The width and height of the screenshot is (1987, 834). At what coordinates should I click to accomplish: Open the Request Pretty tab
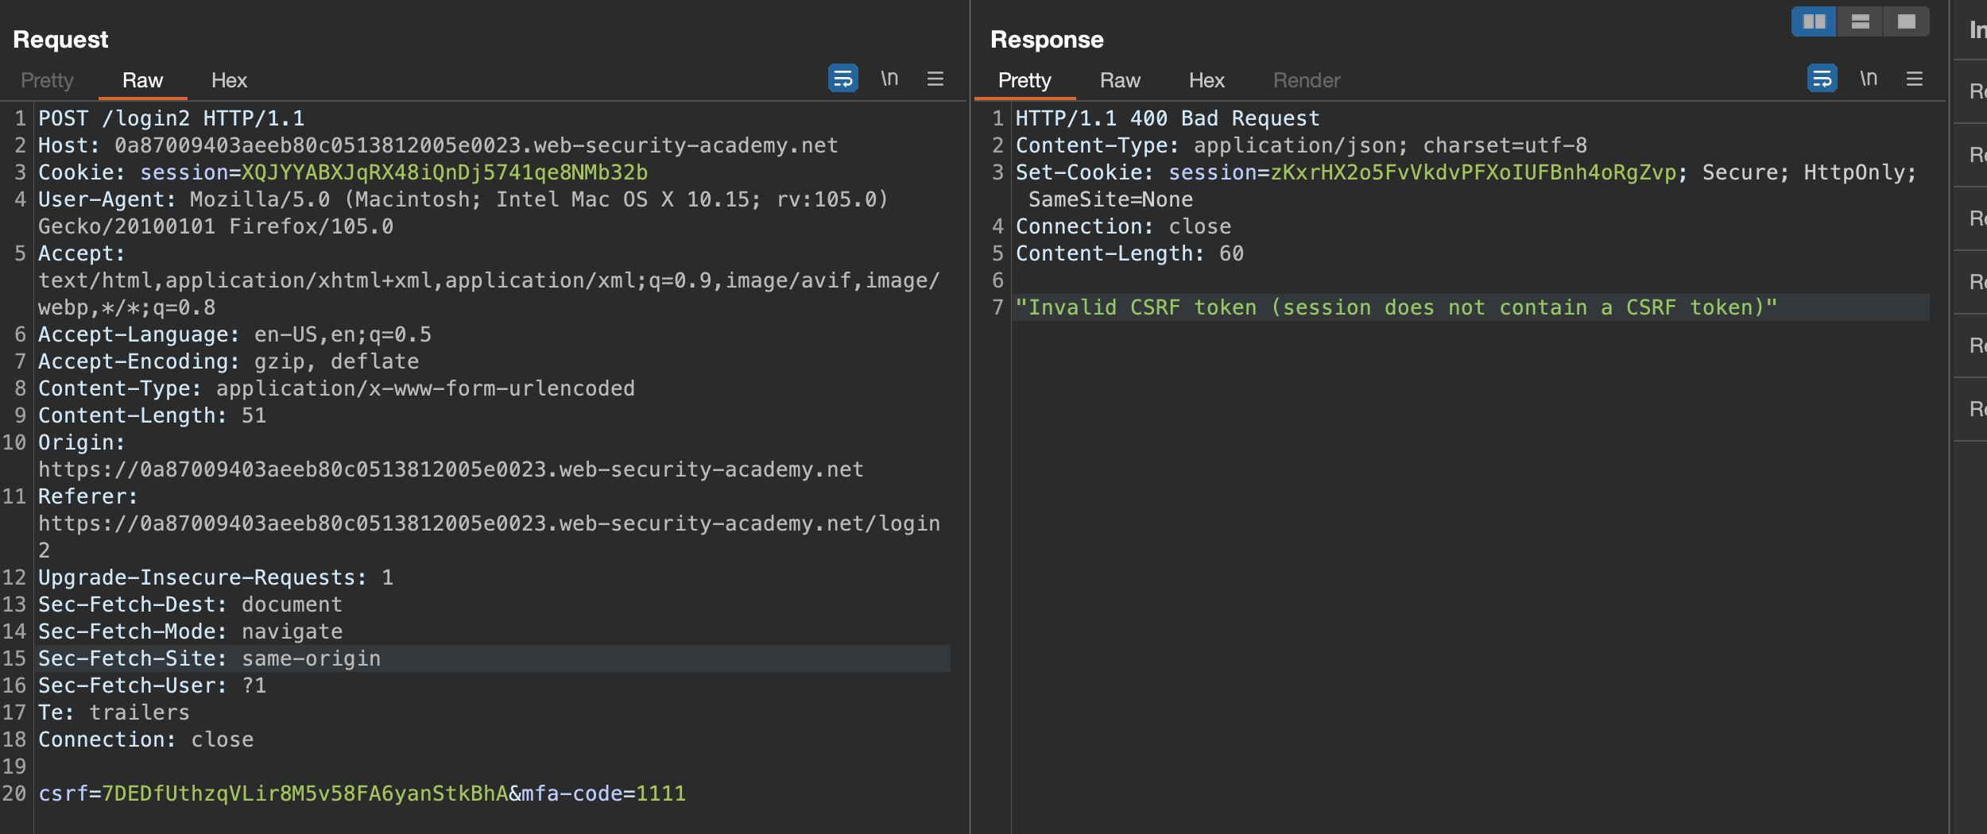(x=47, y=80)
